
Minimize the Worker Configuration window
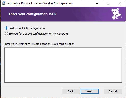tap(97, 3)
